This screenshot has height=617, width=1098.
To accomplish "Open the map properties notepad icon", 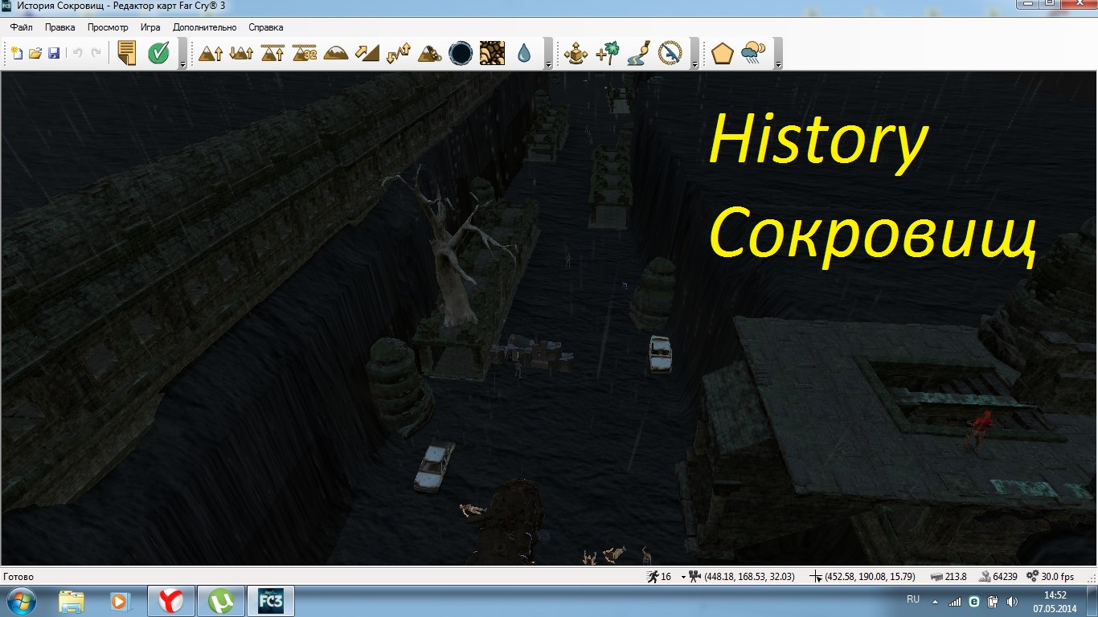I will [x=126, y=53].
